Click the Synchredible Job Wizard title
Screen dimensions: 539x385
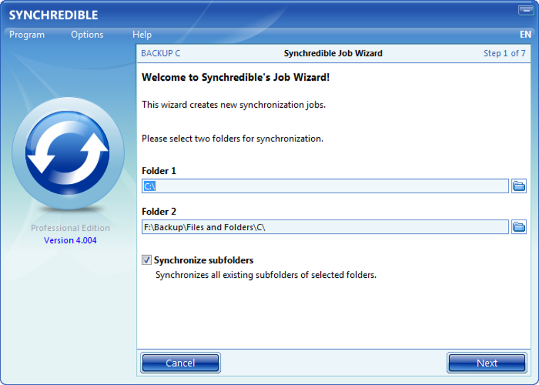click(x=333, y=53)
